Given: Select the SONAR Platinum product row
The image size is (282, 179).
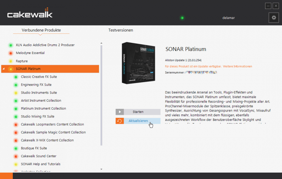Looking at the screenshot, I should point(50,69).
